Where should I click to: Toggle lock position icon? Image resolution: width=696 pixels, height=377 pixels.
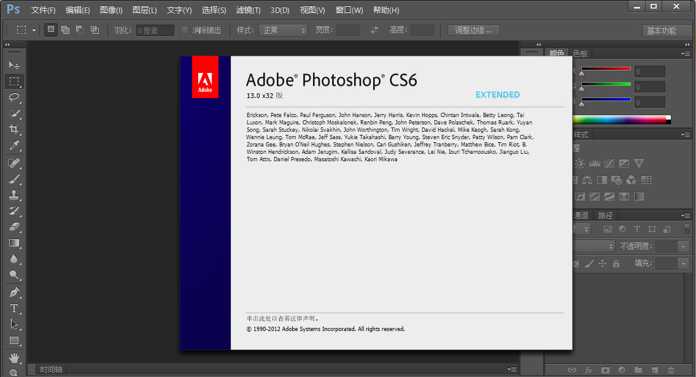pos(602,264)
